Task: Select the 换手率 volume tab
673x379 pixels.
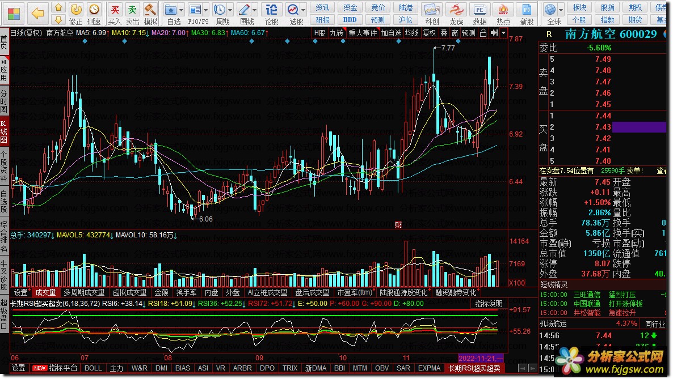Action: 186,292
